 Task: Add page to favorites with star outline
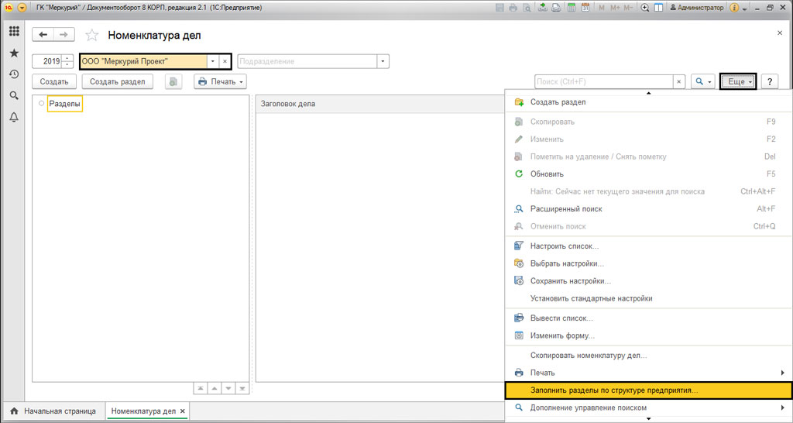point(91,35)
